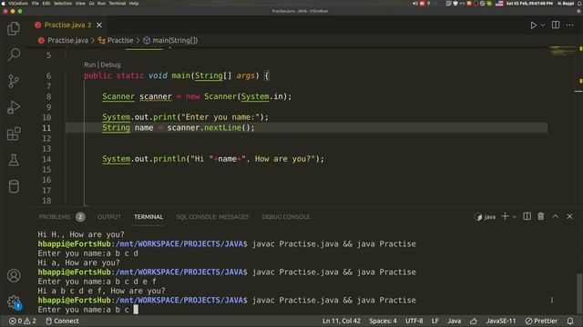583x327 pixels.
Task: Click the Connect status bar item
Action: coord(62,321)
